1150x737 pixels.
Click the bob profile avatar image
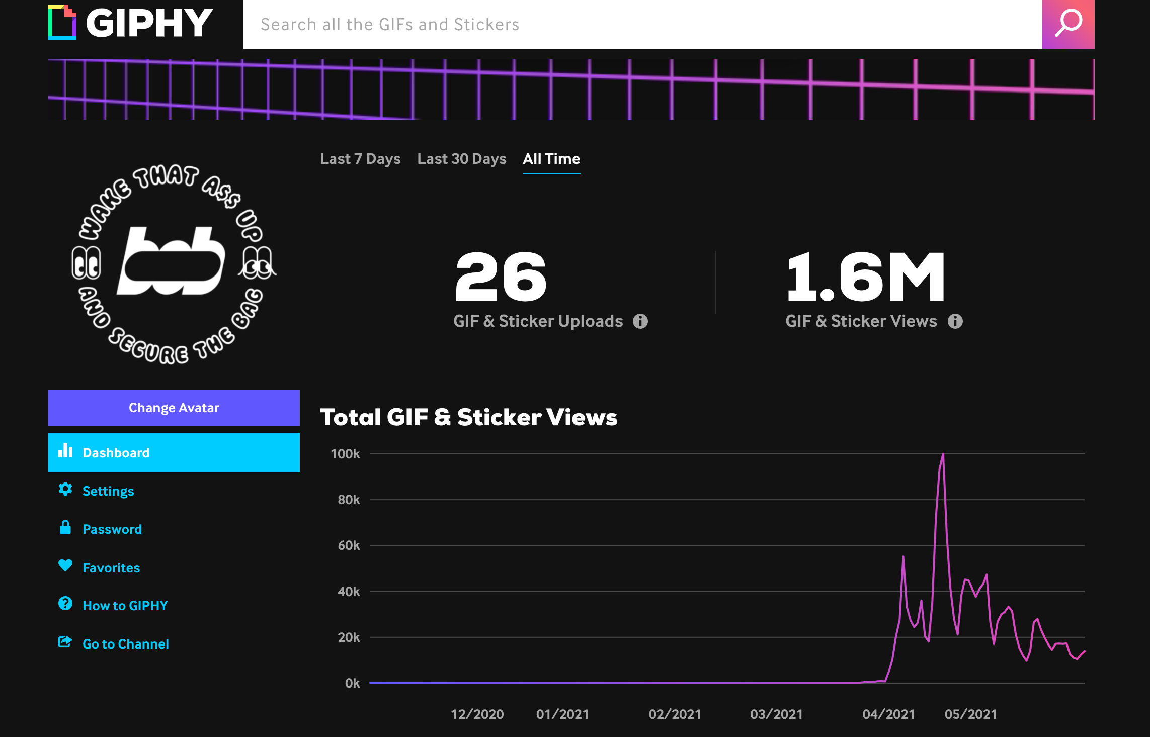(174, 264)
